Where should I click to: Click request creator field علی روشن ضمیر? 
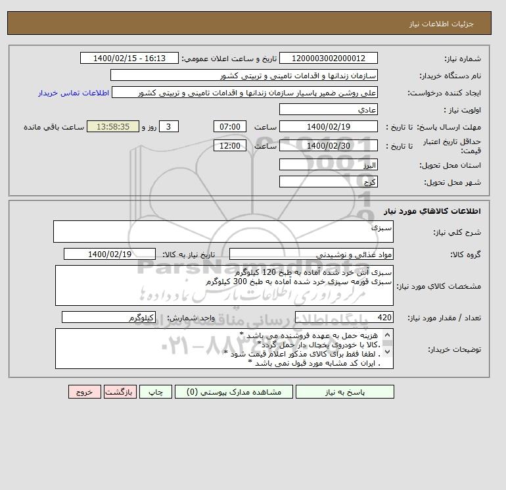244,93
